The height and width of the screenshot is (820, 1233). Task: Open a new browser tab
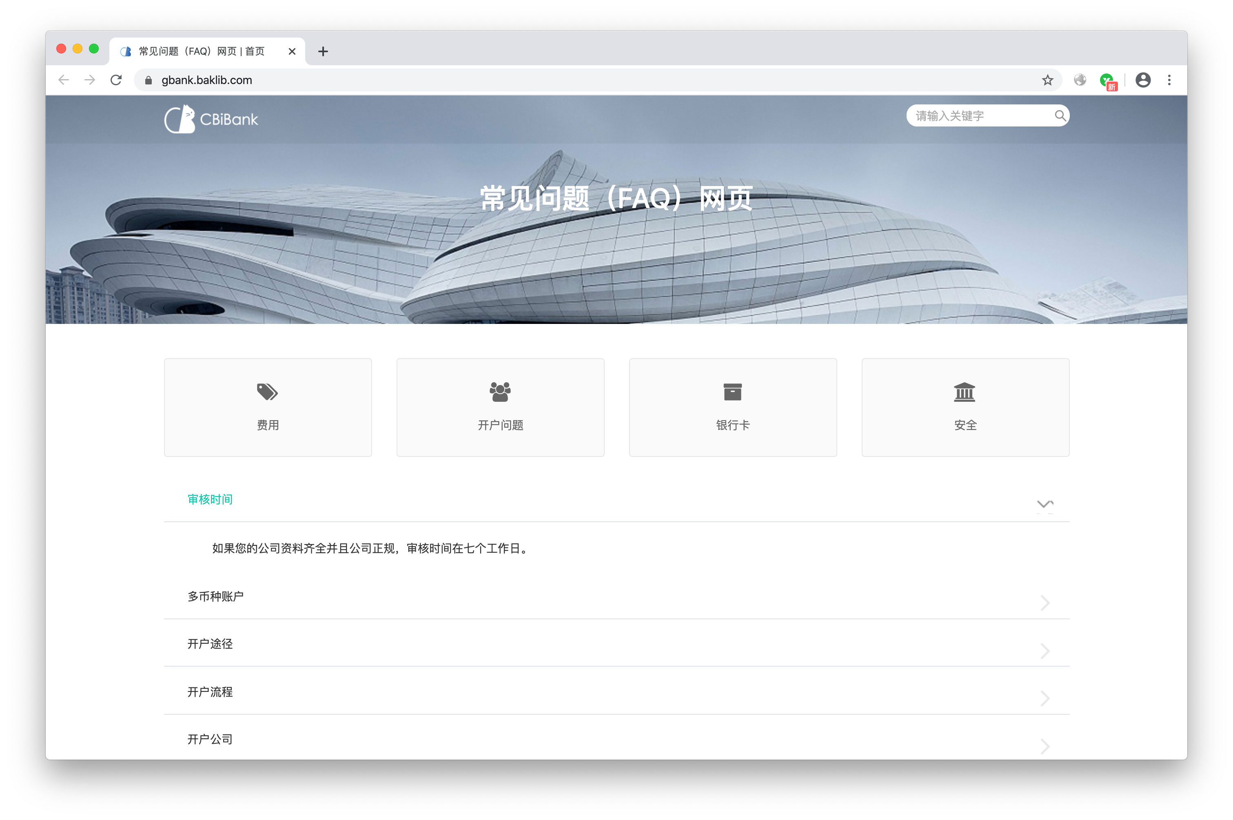[x=323, y=51]
